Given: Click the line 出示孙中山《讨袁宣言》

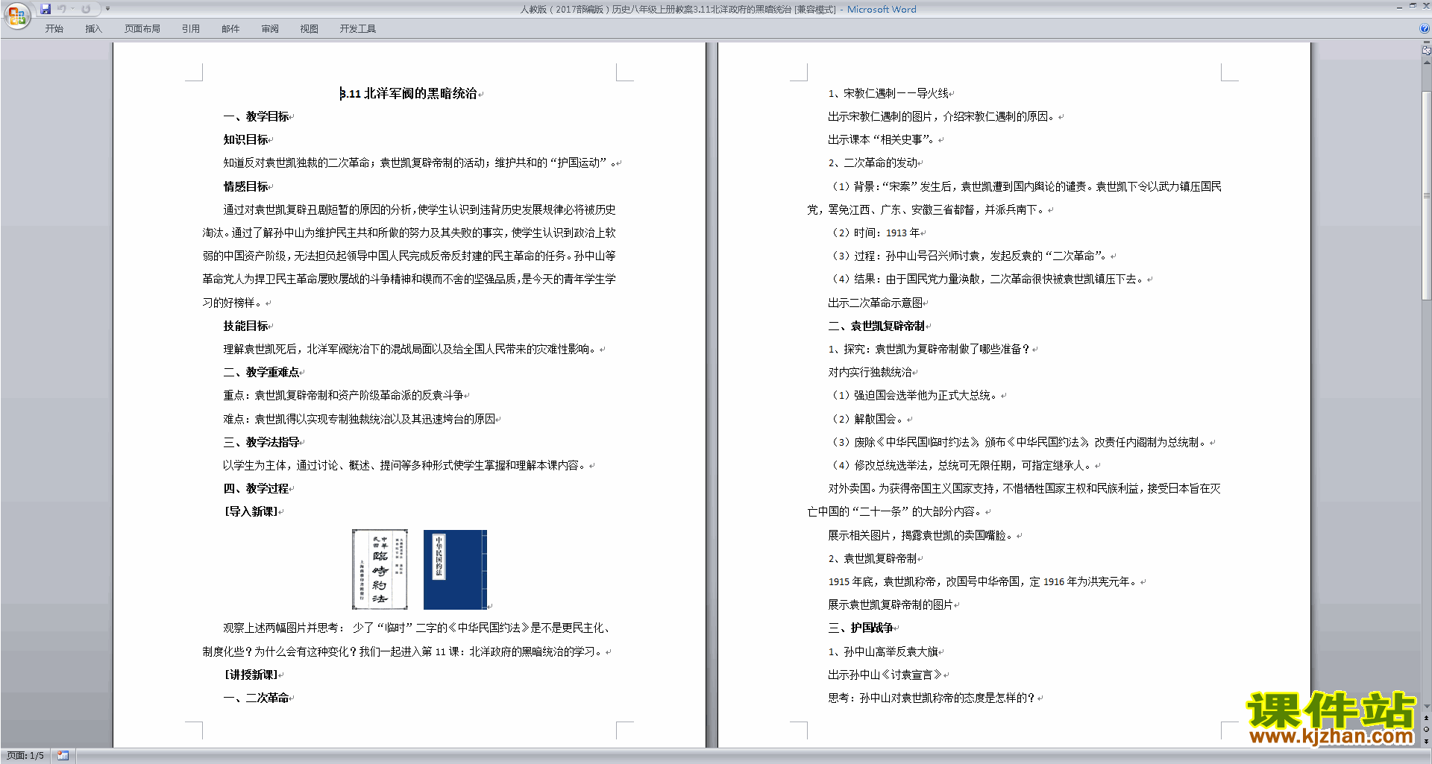Looking at the screenshot, I should point(885,675).
